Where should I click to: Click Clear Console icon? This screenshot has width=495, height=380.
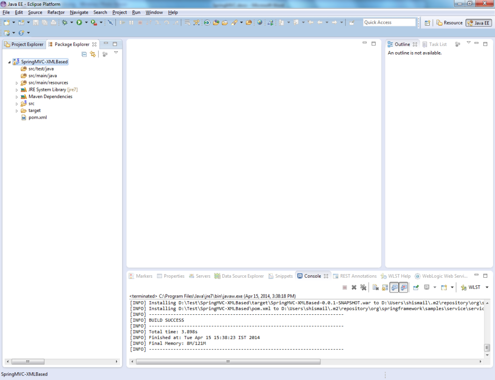coord(376,287)
